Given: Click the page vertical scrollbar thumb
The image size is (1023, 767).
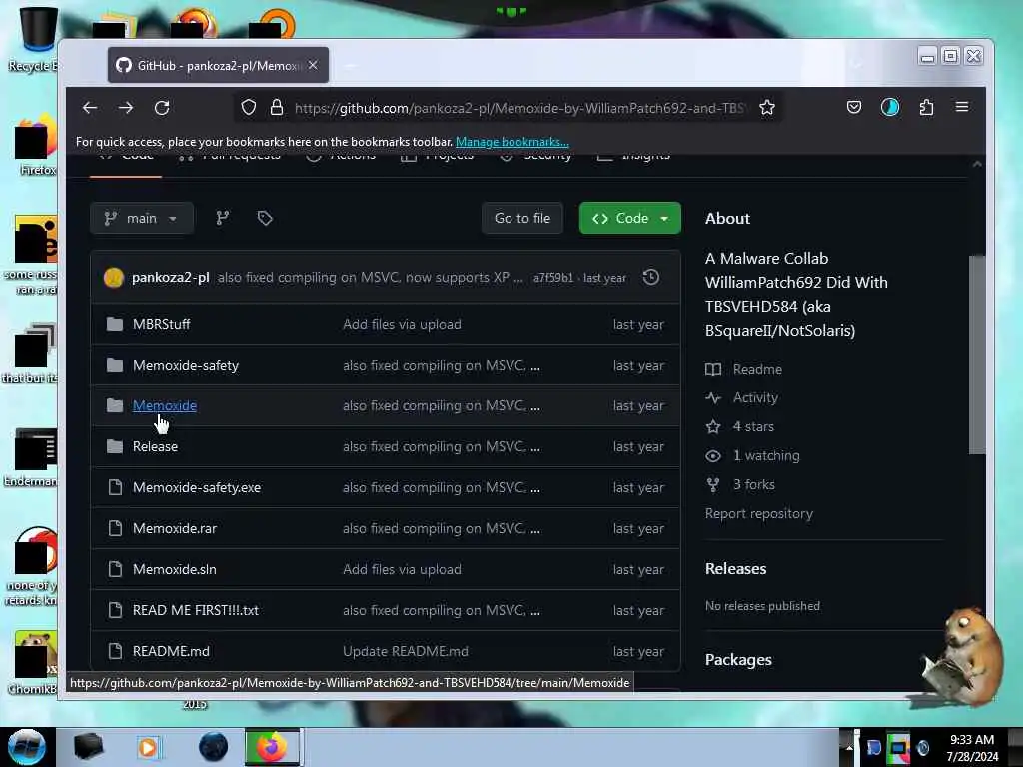Looking at the screenshot, I should (x=977, y=355).
